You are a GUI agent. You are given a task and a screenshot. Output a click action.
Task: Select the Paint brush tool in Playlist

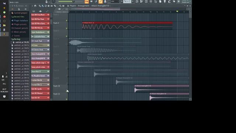(x=43, y=6)
